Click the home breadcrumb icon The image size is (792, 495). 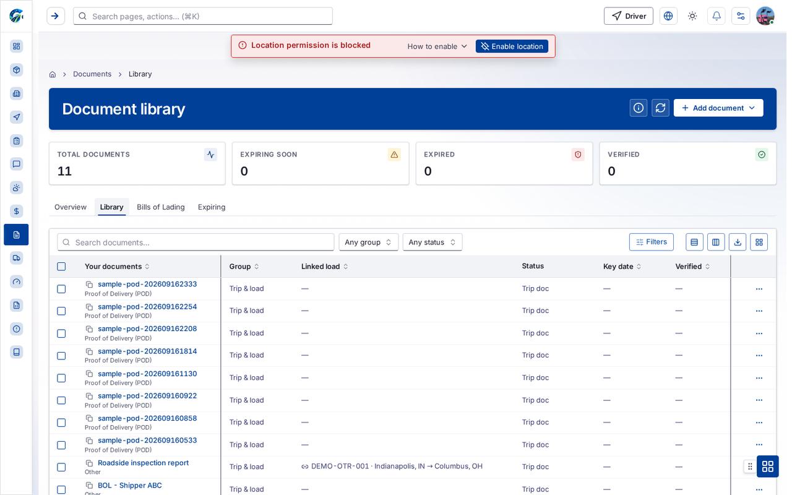click(53, 74)
